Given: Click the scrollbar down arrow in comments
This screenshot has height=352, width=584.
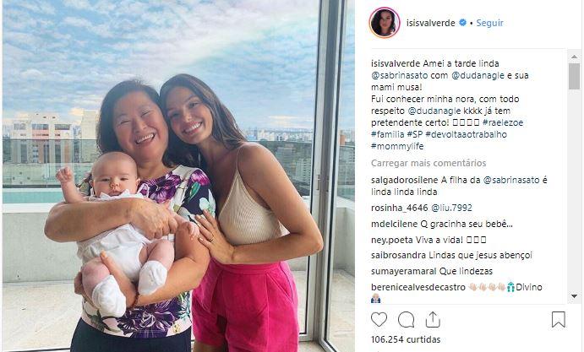Looking at the screenshot, I should click(x=574, y=296).
